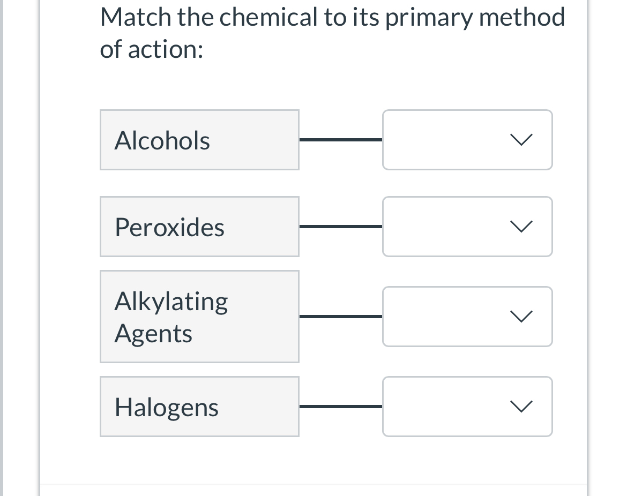
Task: Click the chevron icon for Halogens
Action: (x=520, y=406)
